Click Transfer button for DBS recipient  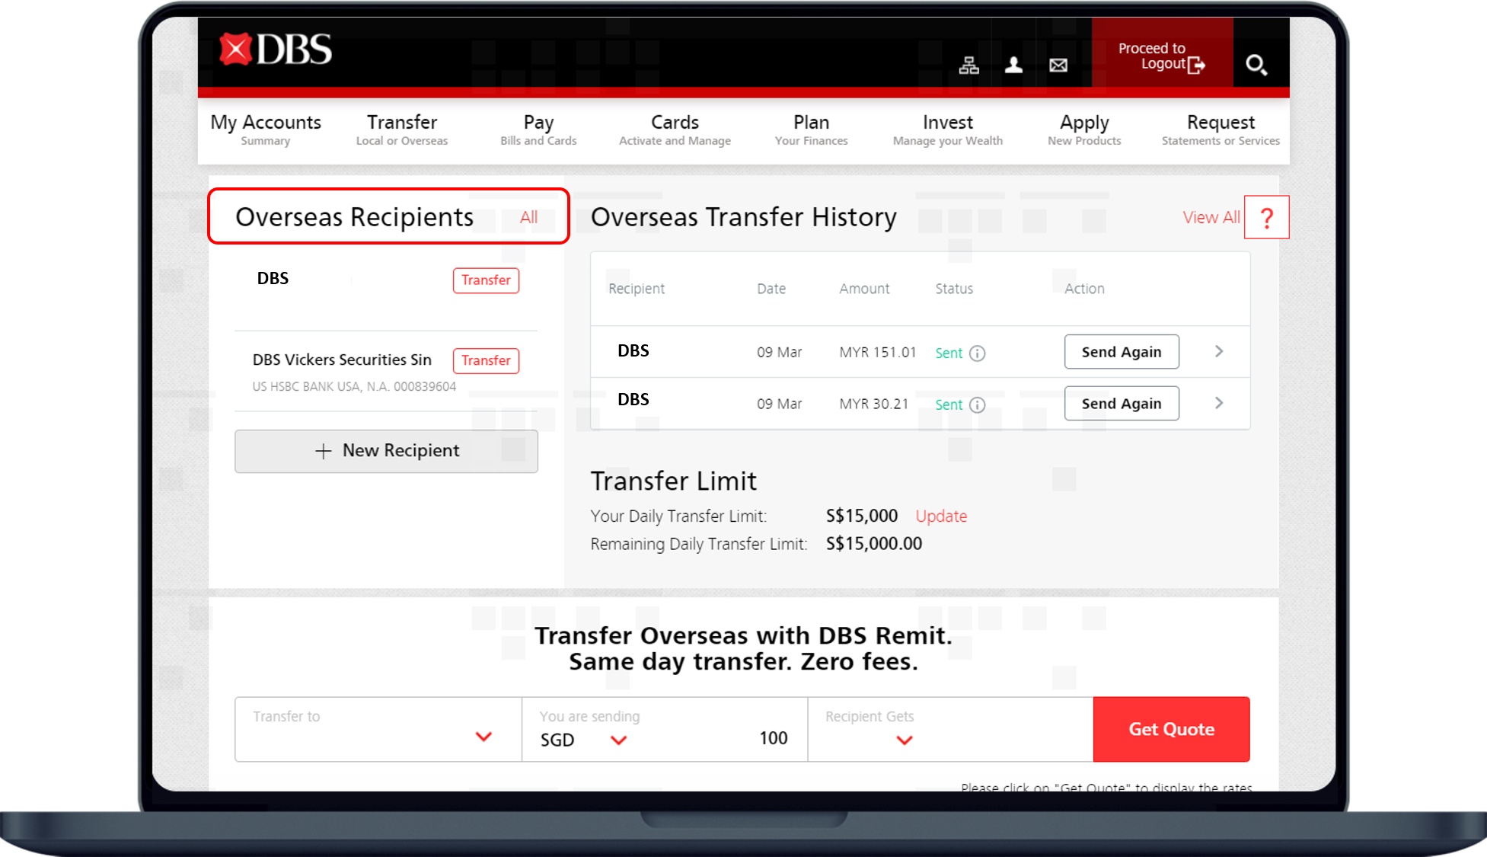(486, 280)
